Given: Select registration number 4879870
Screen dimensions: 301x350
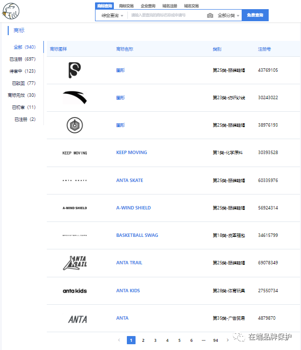Looking at the screenshot, I should [x=267, y=318].
